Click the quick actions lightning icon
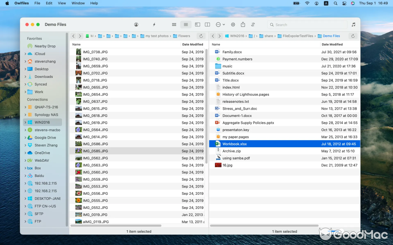Viewport: 393px width, 245px height. tap(154, 24)
